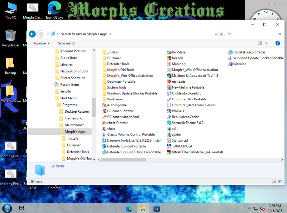Select cheat O matic item
The image size is (287, 213).
click(x=115, y=123)
